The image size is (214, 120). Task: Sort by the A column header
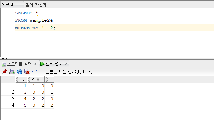pos(32,79)
